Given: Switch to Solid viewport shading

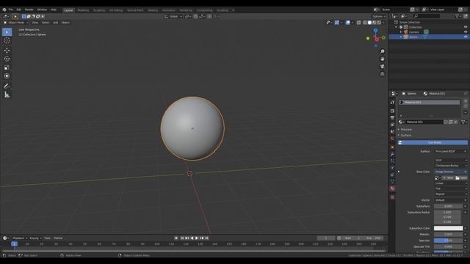Looking at the screenshot, I should pyautogui.click(x=369, y=23).
